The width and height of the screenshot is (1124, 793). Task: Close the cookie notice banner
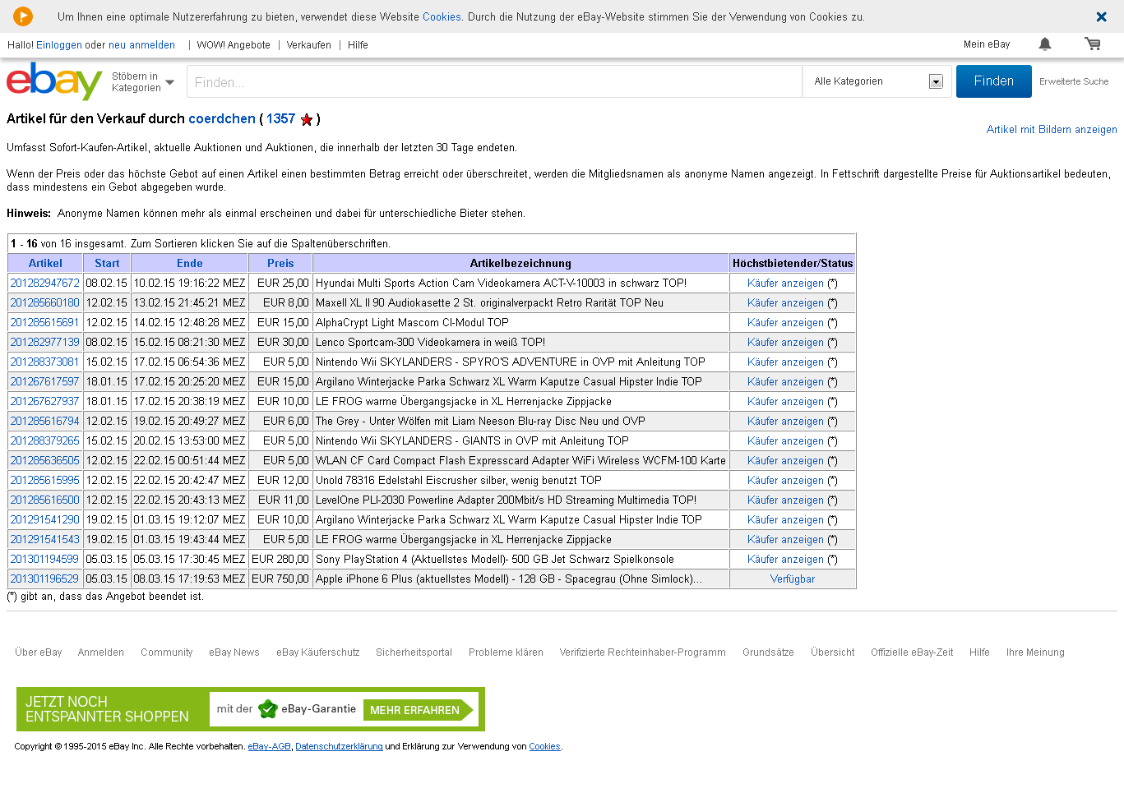coord(1101,16)
